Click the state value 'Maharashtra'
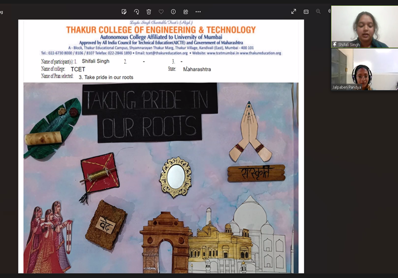The height and width of the screenshot is (278, 398). click(197, 69)
